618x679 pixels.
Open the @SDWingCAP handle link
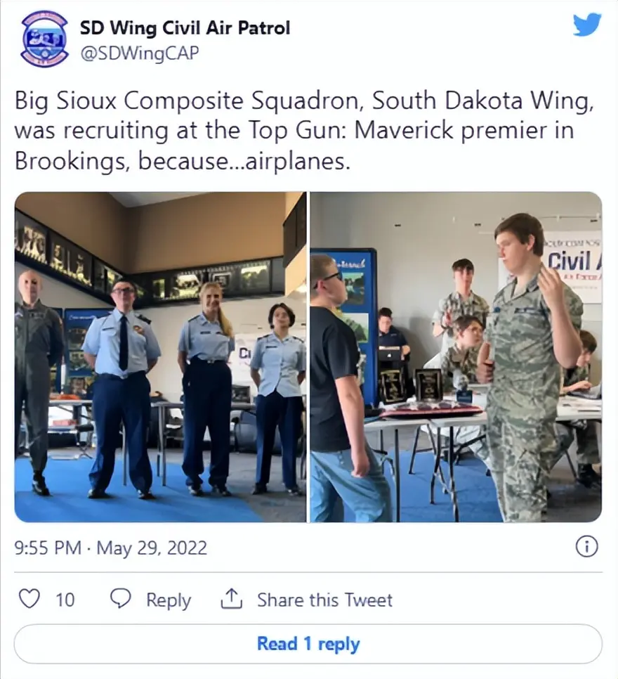coord(140,53)
